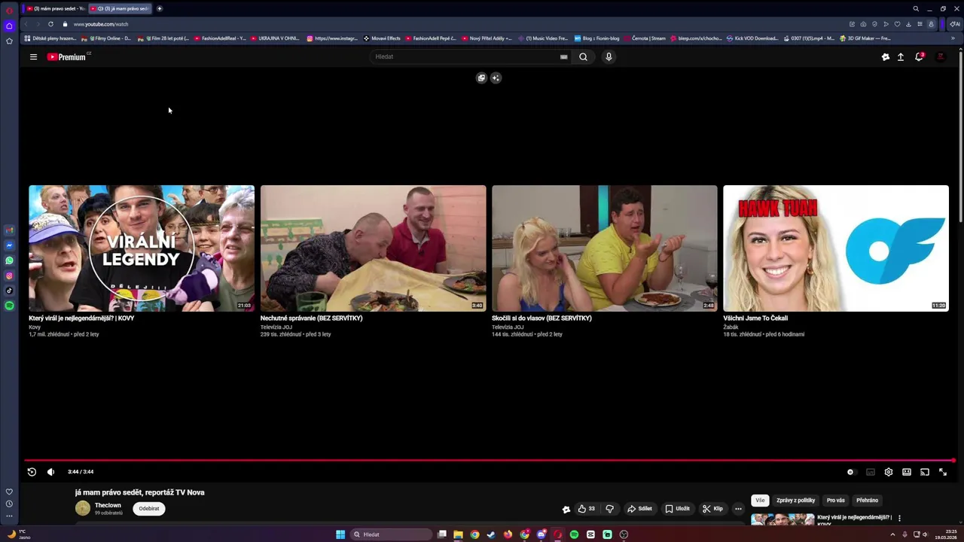
Task: Mute the video with the volume icon
Action: [x=50, y=472]
